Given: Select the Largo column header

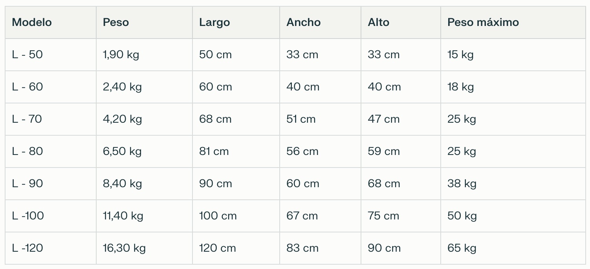Looking at the screenshot, I should point(214,22).
